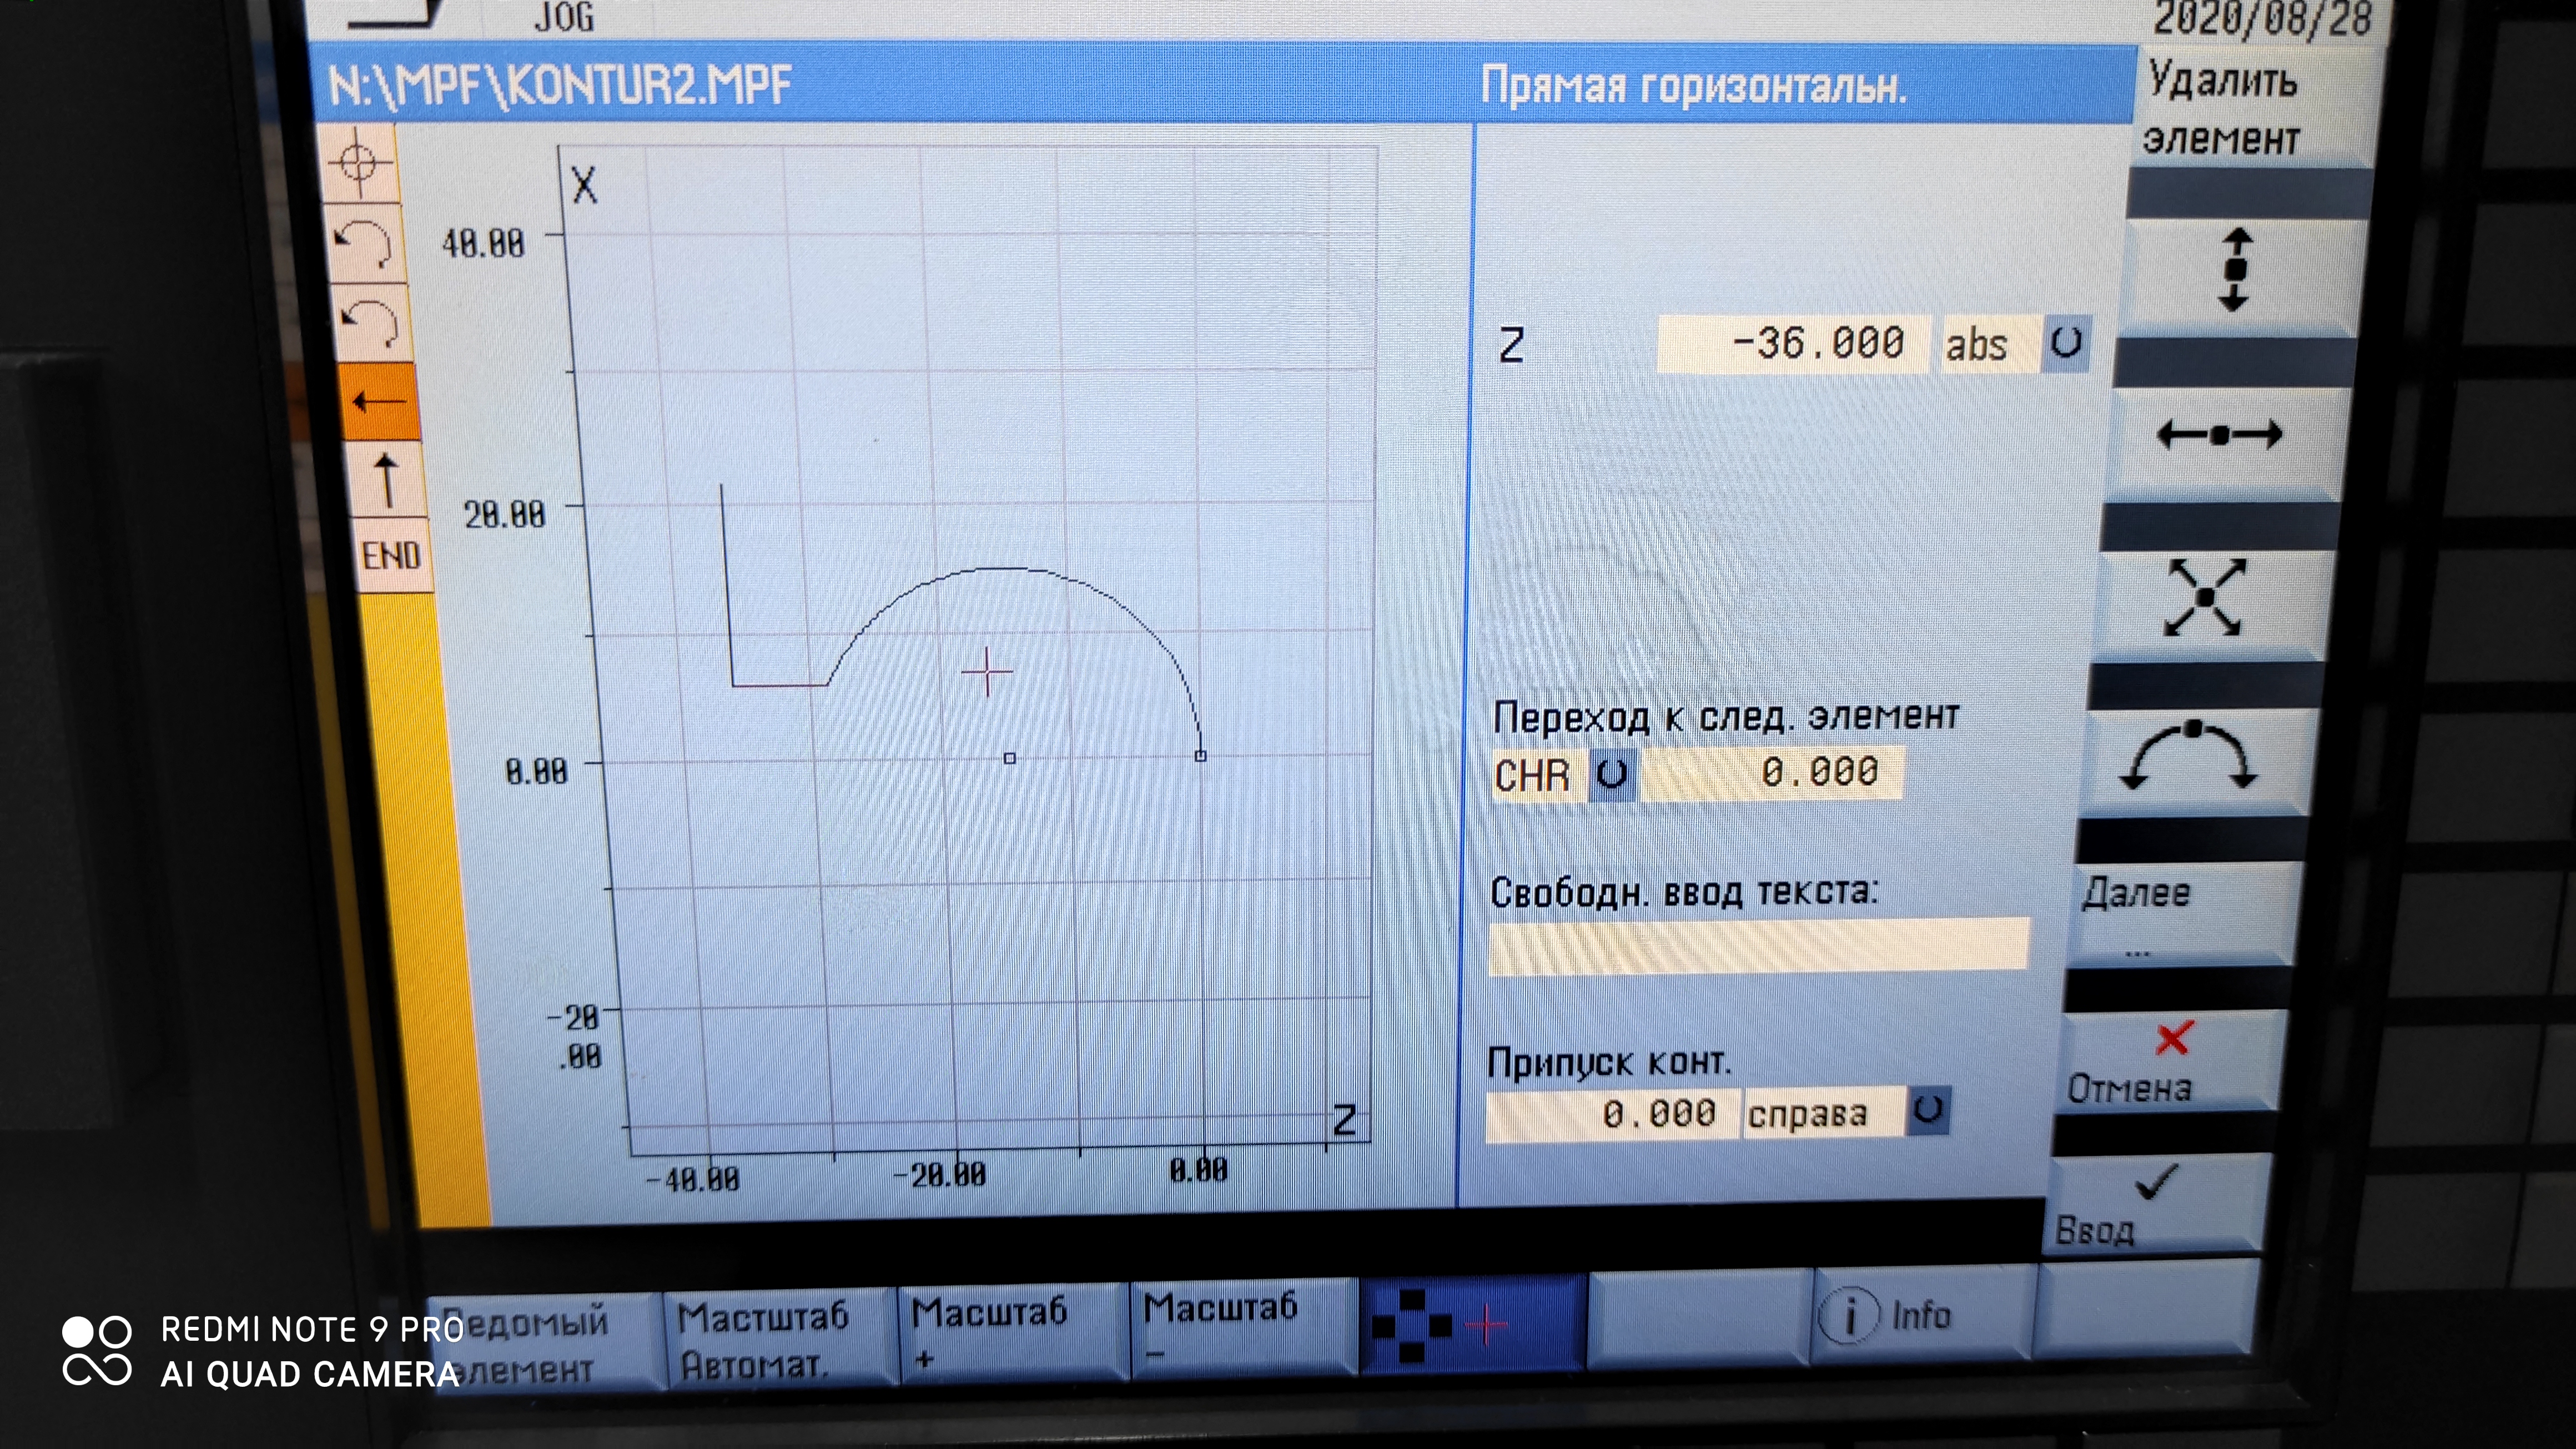Select the vertical line up-arrow element icon
This screenshot has width=2576, height=1449.
(x=386, y=480)
